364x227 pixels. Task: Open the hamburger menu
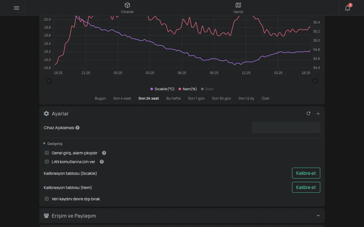[x=16, y=8]
